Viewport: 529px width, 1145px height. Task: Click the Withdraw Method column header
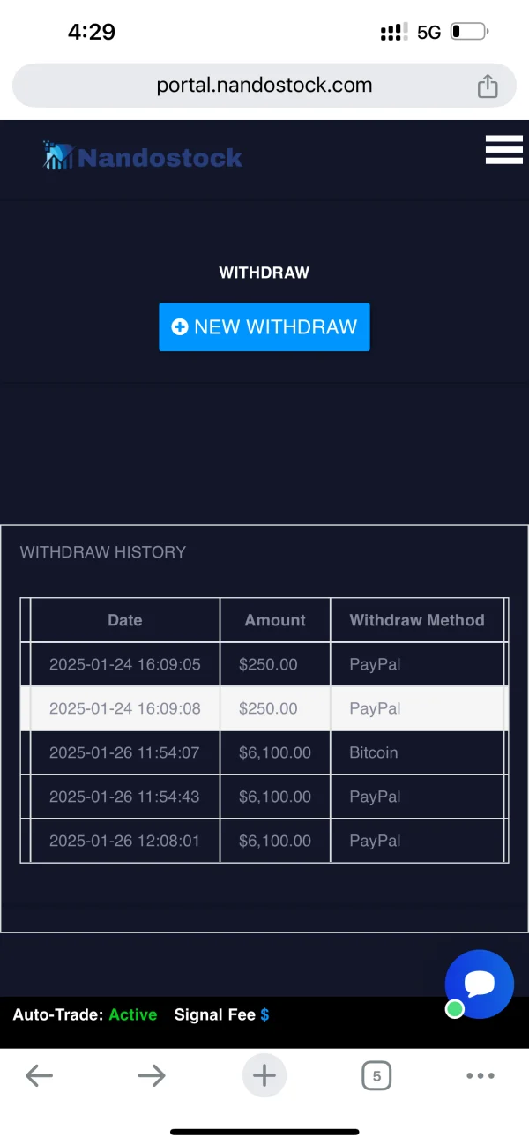pyautogui.click(x=417, y=620)
